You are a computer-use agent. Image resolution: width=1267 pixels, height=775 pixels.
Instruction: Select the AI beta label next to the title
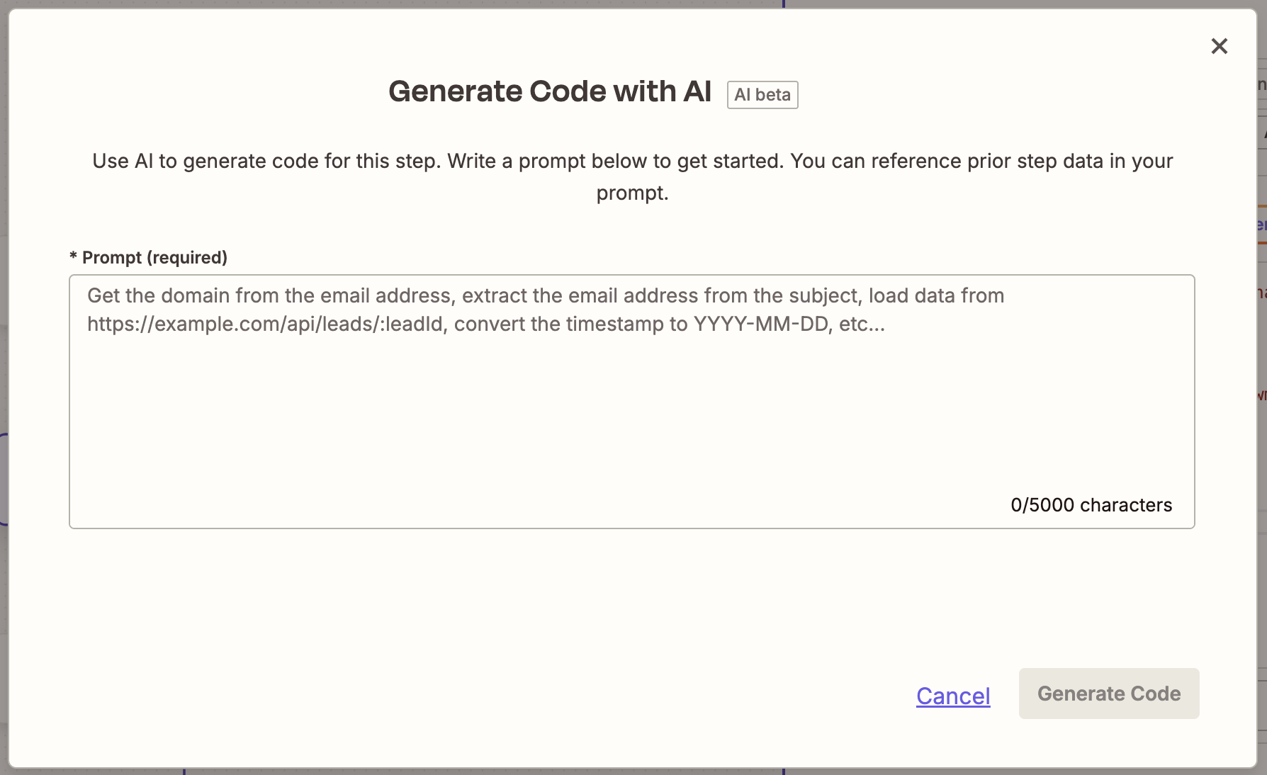(x=762, y=94)
